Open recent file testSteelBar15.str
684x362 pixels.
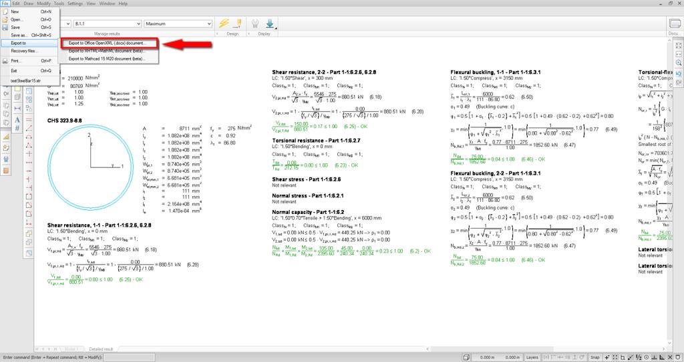tap(29, 81)
